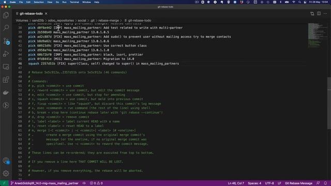
Task: Open the Edit menu
Action: [x=28, y=2]
